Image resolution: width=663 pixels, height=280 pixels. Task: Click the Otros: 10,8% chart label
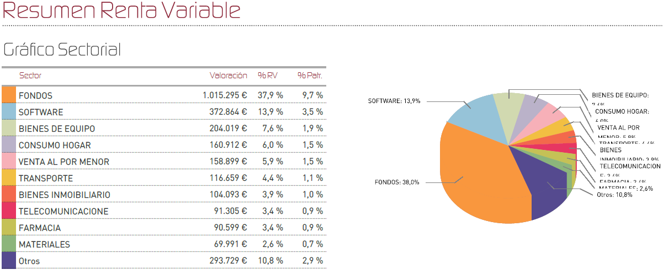(615, 195)
